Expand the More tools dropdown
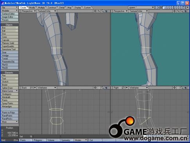Viewport: 190px width, 143px height. coord(9,122)
